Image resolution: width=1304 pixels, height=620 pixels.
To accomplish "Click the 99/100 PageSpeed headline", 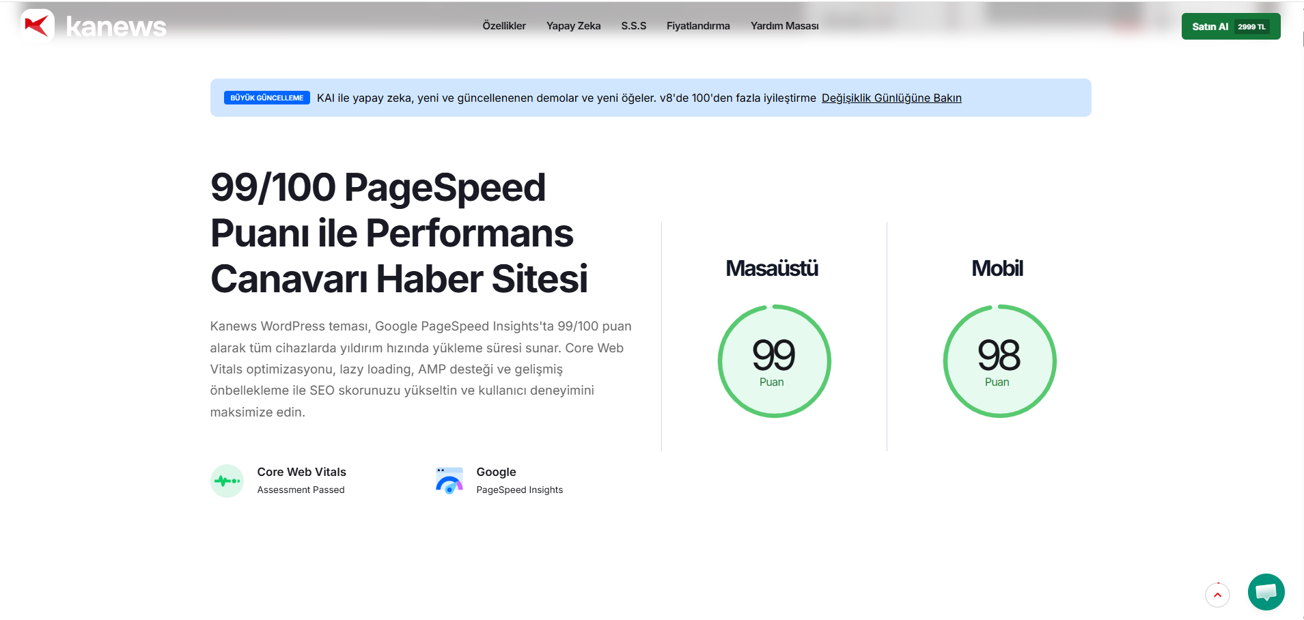I will 399,233.
